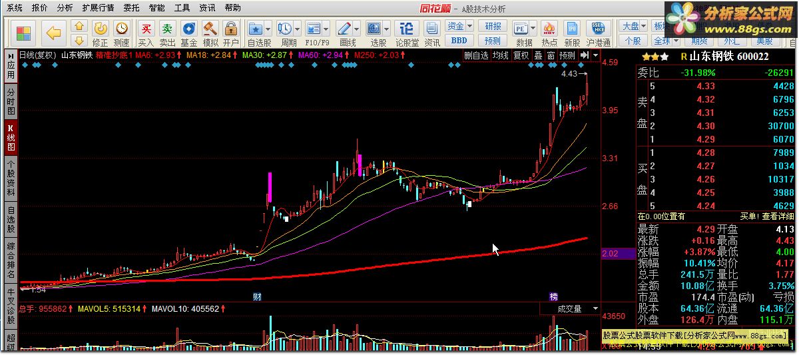Collapse chart header with left-bar arrow icon
799x355 pixels.
point(11,55)
